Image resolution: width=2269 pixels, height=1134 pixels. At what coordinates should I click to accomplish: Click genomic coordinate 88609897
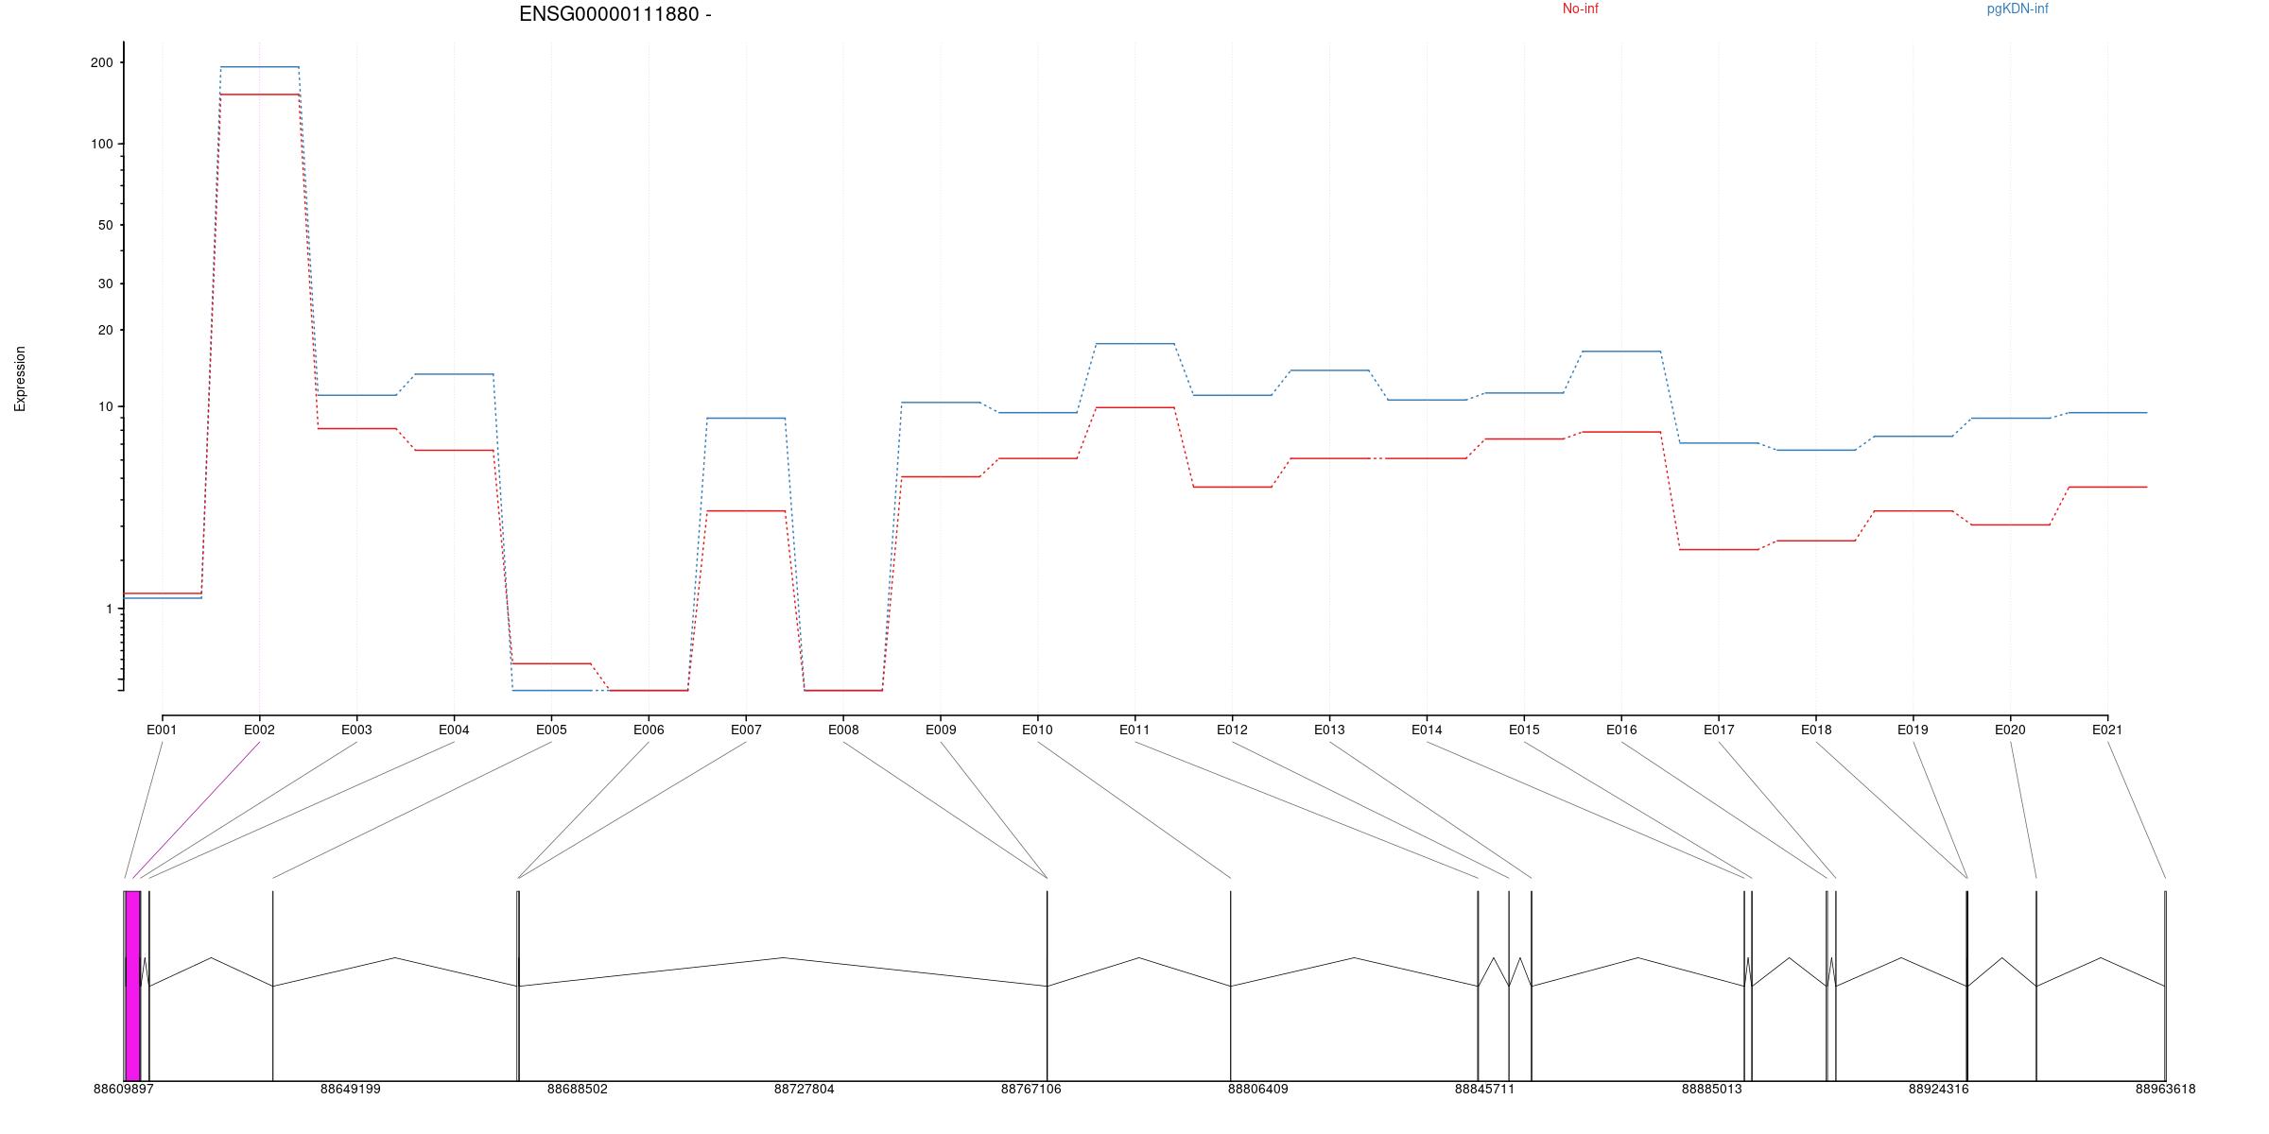123,1089
